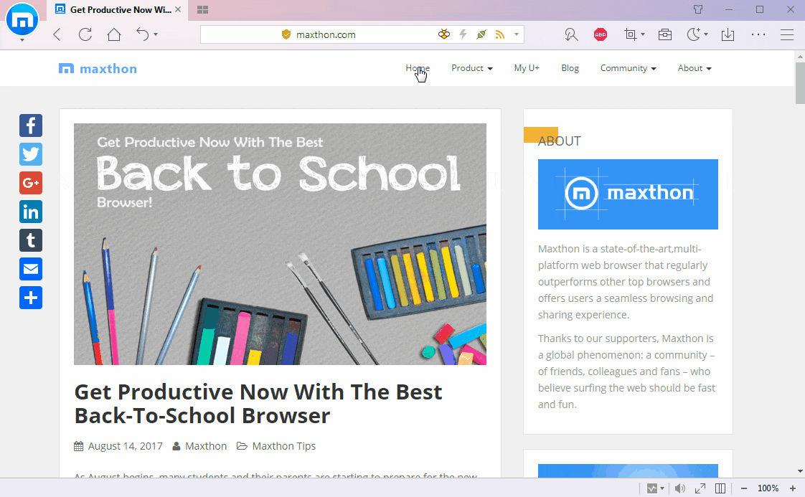Open the search magnifier tool
805x497 pixels.
571,34
